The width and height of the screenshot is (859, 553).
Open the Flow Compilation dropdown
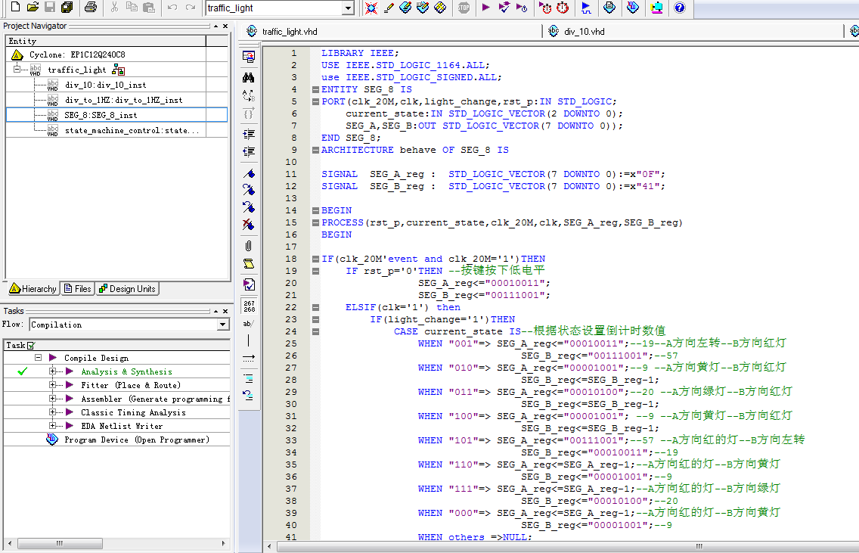click(222, 325)
